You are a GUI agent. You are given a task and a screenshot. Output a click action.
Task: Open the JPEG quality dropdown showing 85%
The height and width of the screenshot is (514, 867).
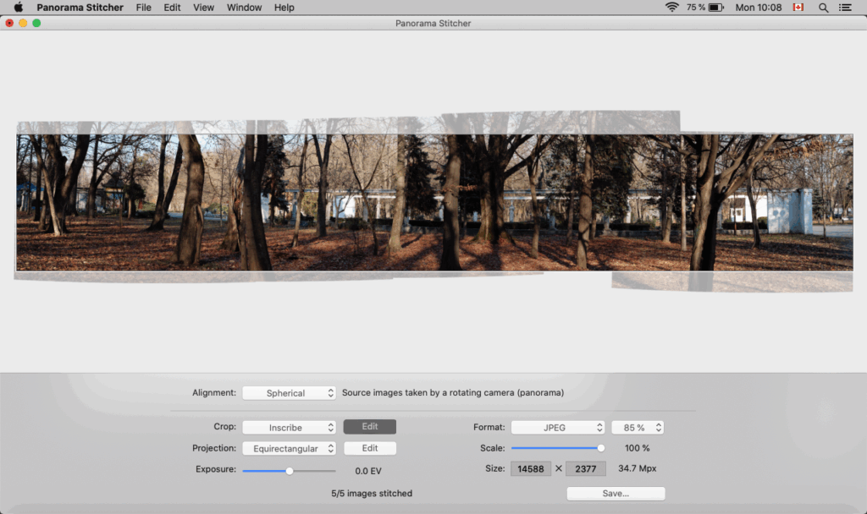point(638,427)
